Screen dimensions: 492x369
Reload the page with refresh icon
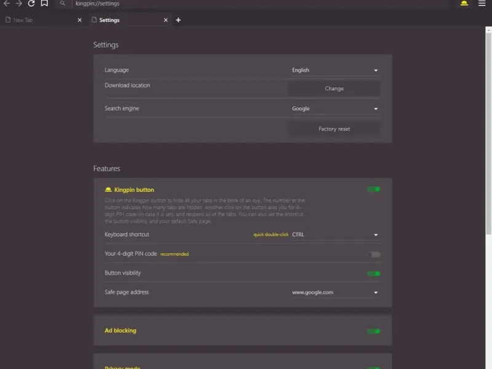point(31,4)
